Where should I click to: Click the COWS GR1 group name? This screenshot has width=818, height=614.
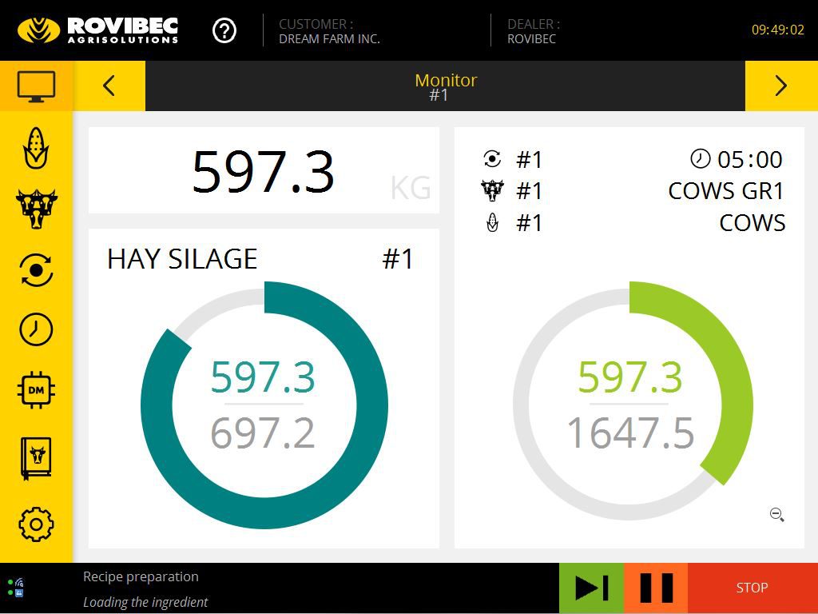pos(726,191)
